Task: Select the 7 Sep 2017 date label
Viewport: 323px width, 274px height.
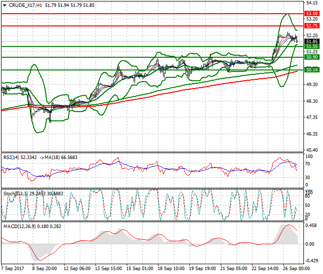Action: [x=13, y=269]
